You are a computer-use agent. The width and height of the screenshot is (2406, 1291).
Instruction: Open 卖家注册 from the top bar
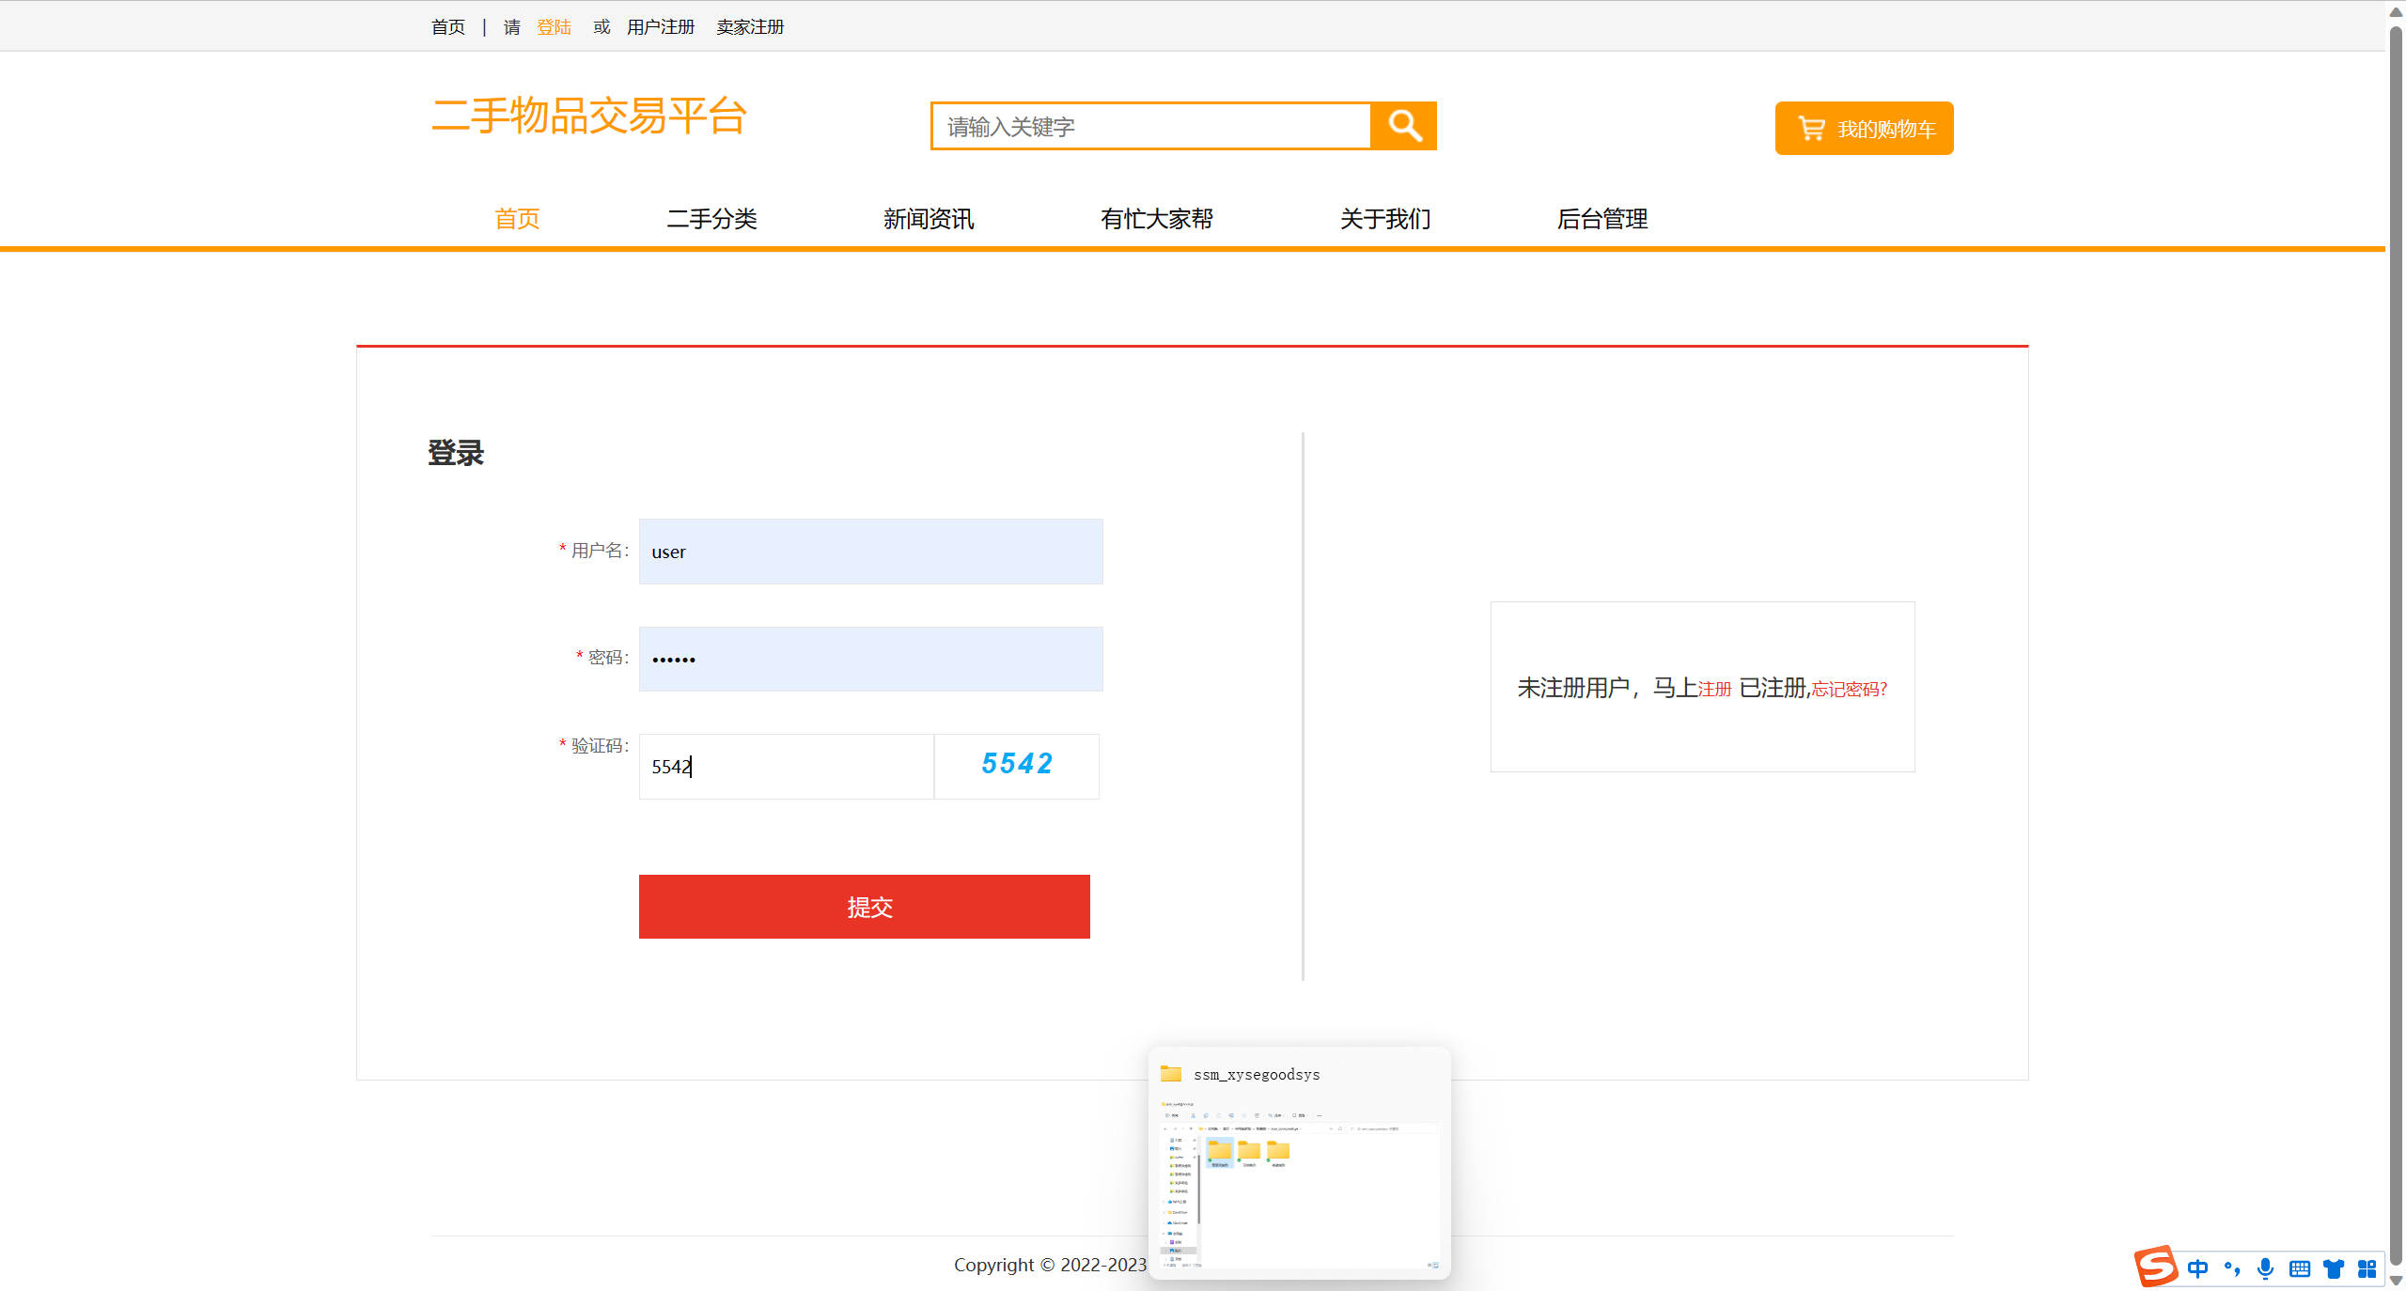pyautogui.click(x=749, y=26)
